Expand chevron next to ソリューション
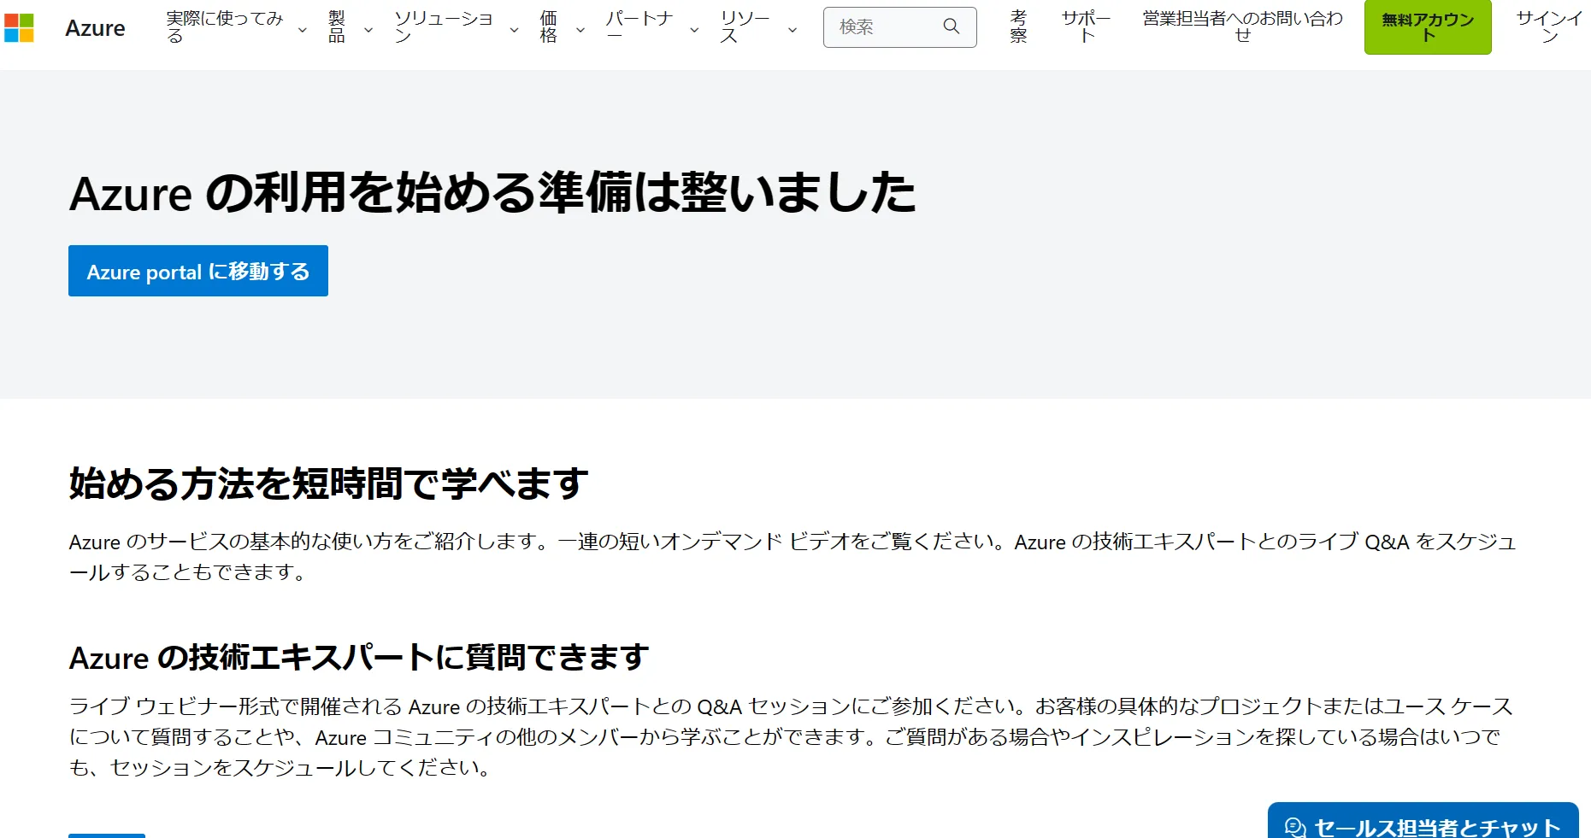The width and height of the screenshot is (1591, 838). coord(514,30)
